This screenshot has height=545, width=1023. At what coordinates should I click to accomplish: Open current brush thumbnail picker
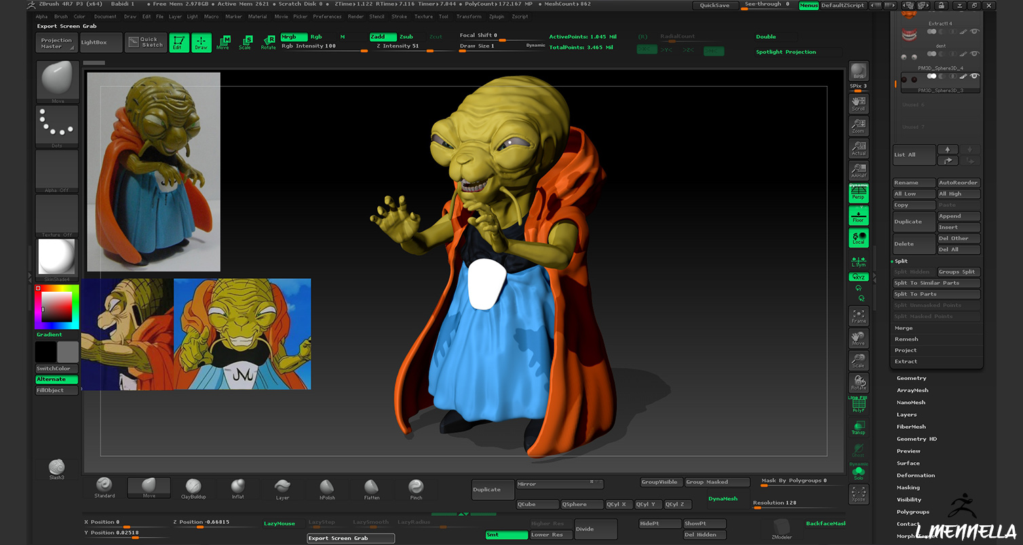[57, 81]
